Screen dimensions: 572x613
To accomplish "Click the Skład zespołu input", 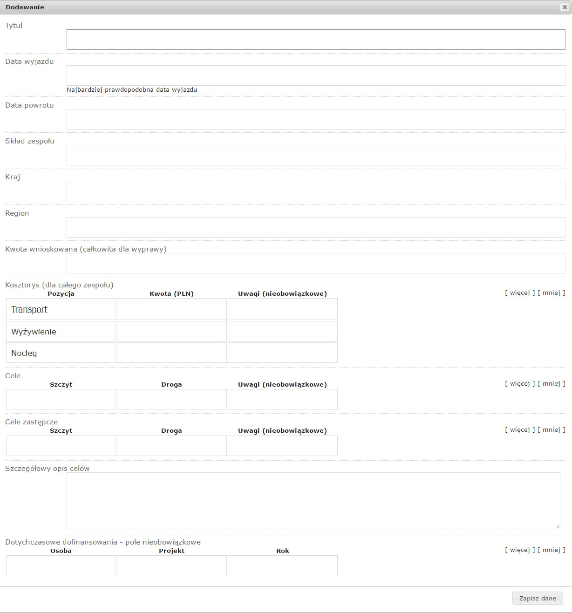I will point(316,155).
